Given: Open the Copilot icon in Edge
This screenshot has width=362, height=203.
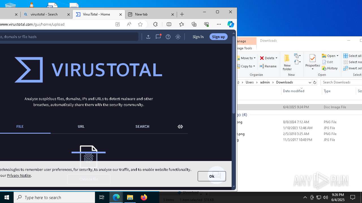Looking at the screenshot, I should click(x=231, y=24).
